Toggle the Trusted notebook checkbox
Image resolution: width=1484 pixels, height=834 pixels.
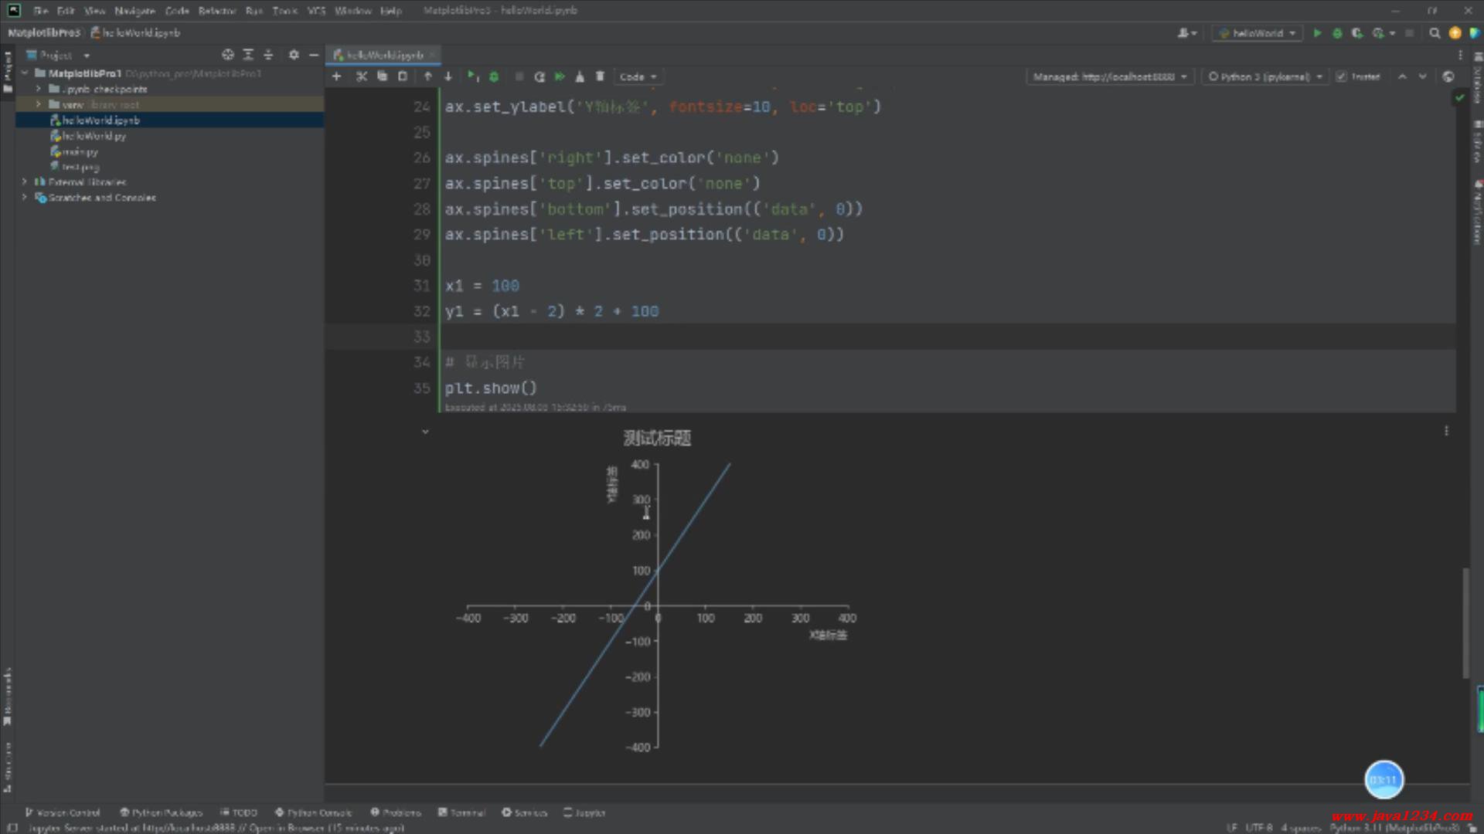click(1341, 76)
